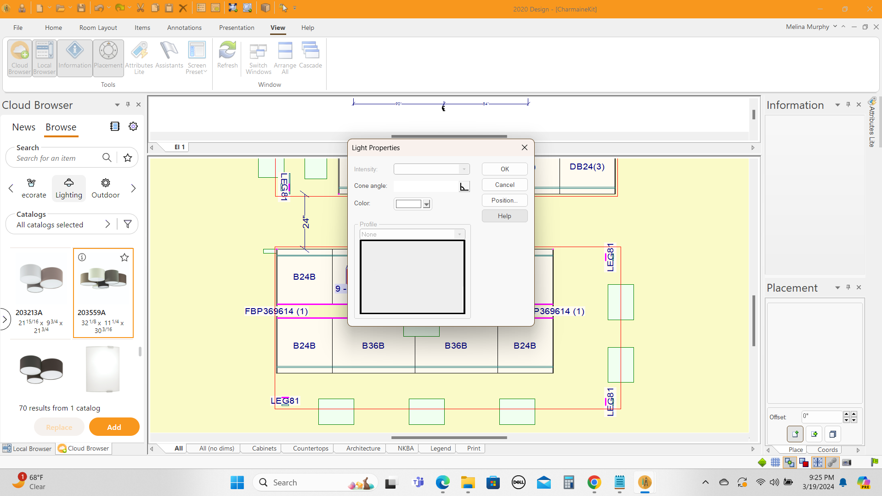The height and width of the screenshot is (496, 882).
Task: Click Switch Windows in ribbon
Action: coord(258,58)
